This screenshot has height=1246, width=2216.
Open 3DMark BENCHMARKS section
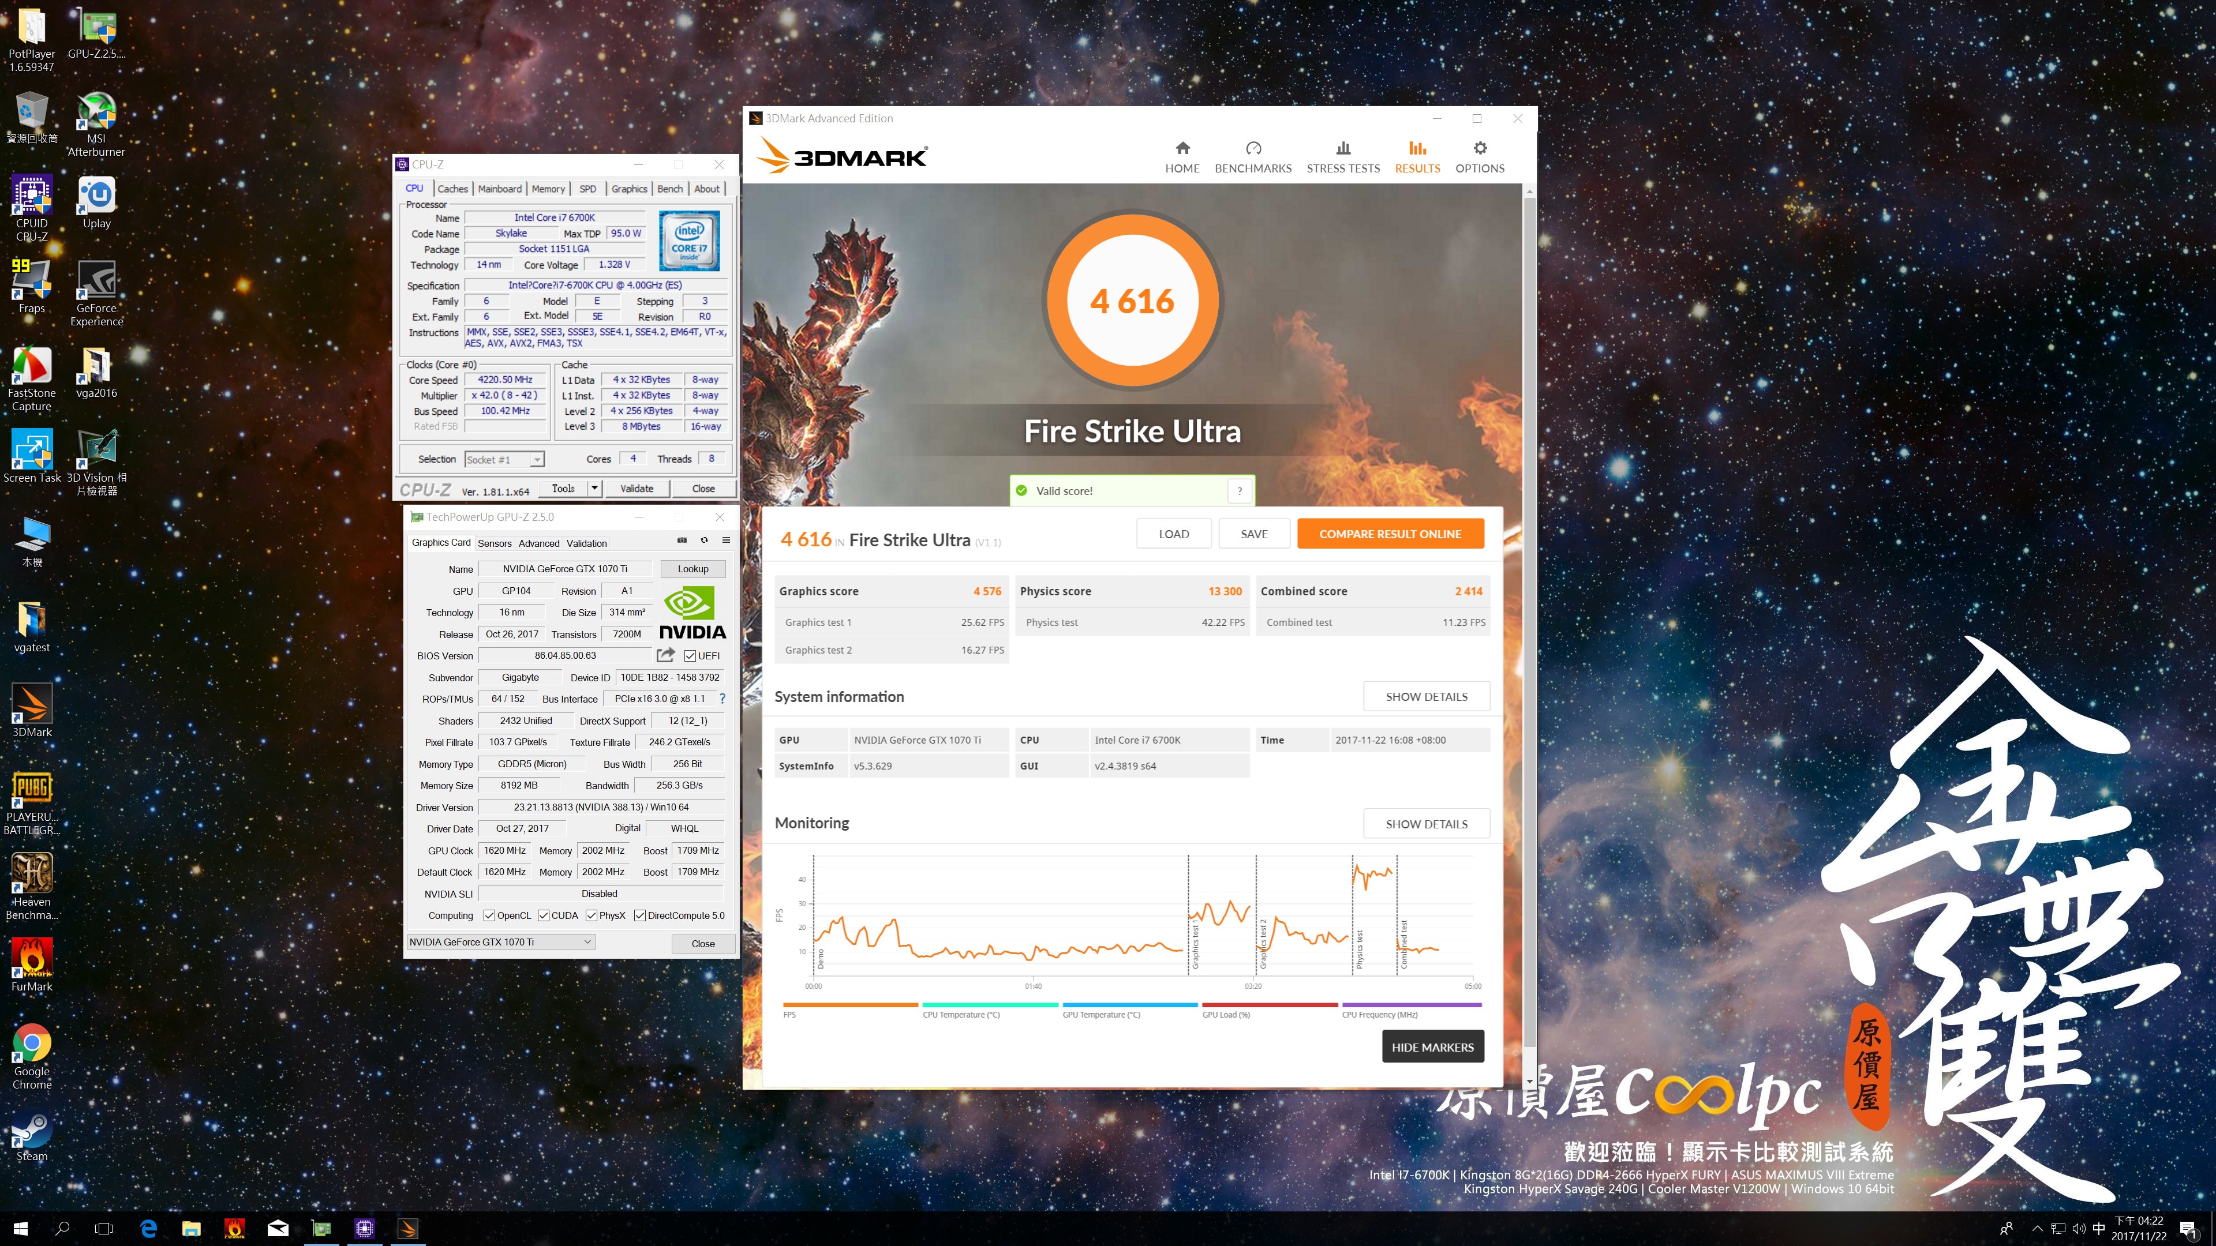[1252, 157]
